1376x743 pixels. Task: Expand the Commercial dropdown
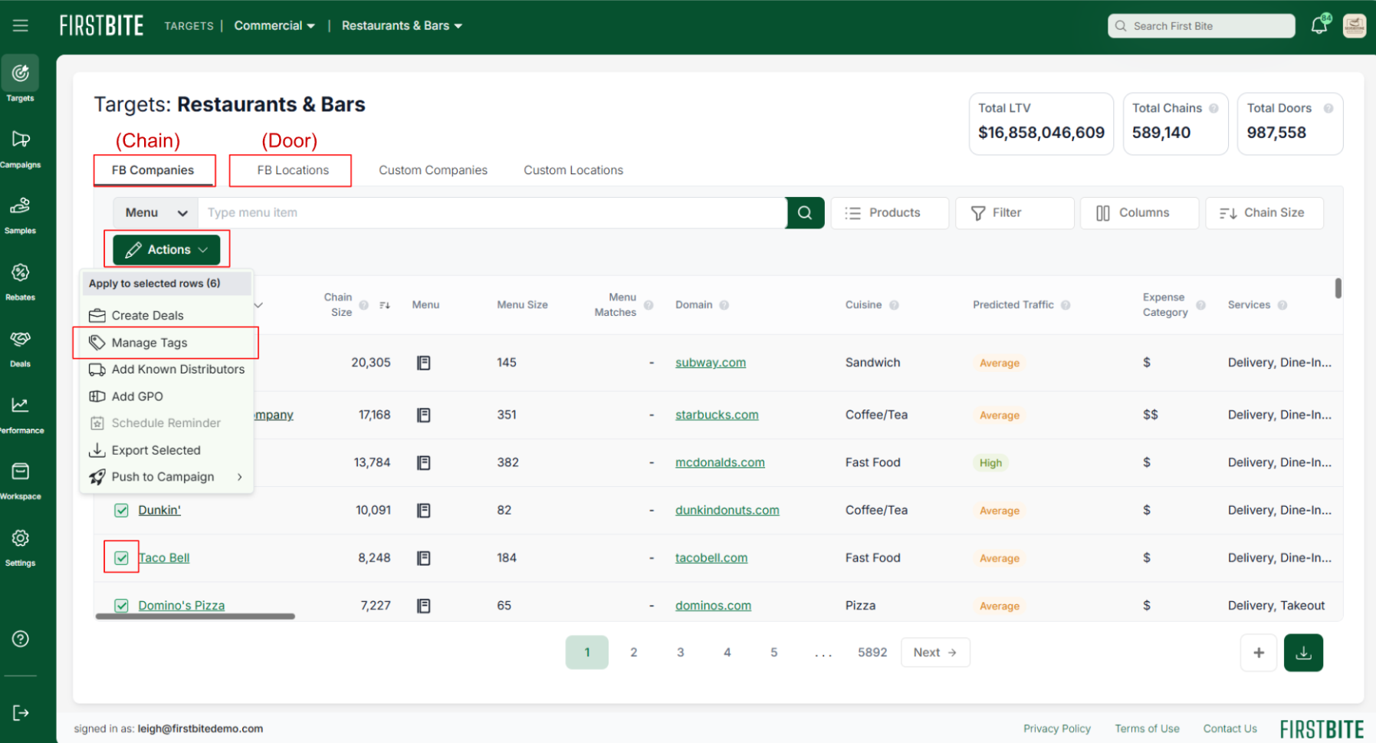click(x=274, y=25)
